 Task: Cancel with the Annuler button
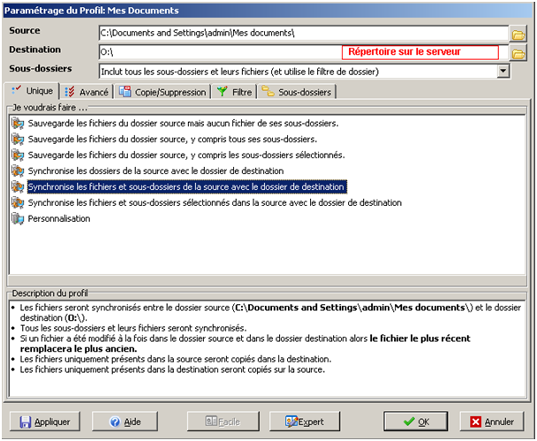[492, 422]
